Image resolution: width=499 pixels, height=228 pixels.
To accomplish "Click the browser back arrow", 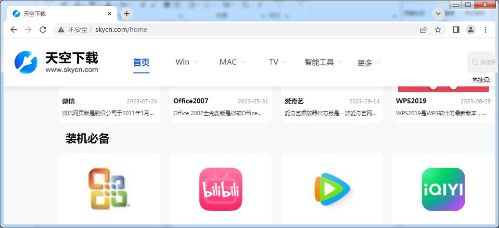I will click(x=13, y=30).
